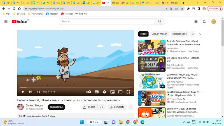Toggle subtitles/closed captions
Image resolution: width=224 pixels, height=126 pixels.
pos(97,92)
